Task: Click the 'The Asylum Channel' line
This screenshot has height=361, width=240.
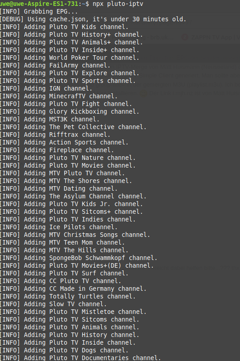Action: point(73,197)
